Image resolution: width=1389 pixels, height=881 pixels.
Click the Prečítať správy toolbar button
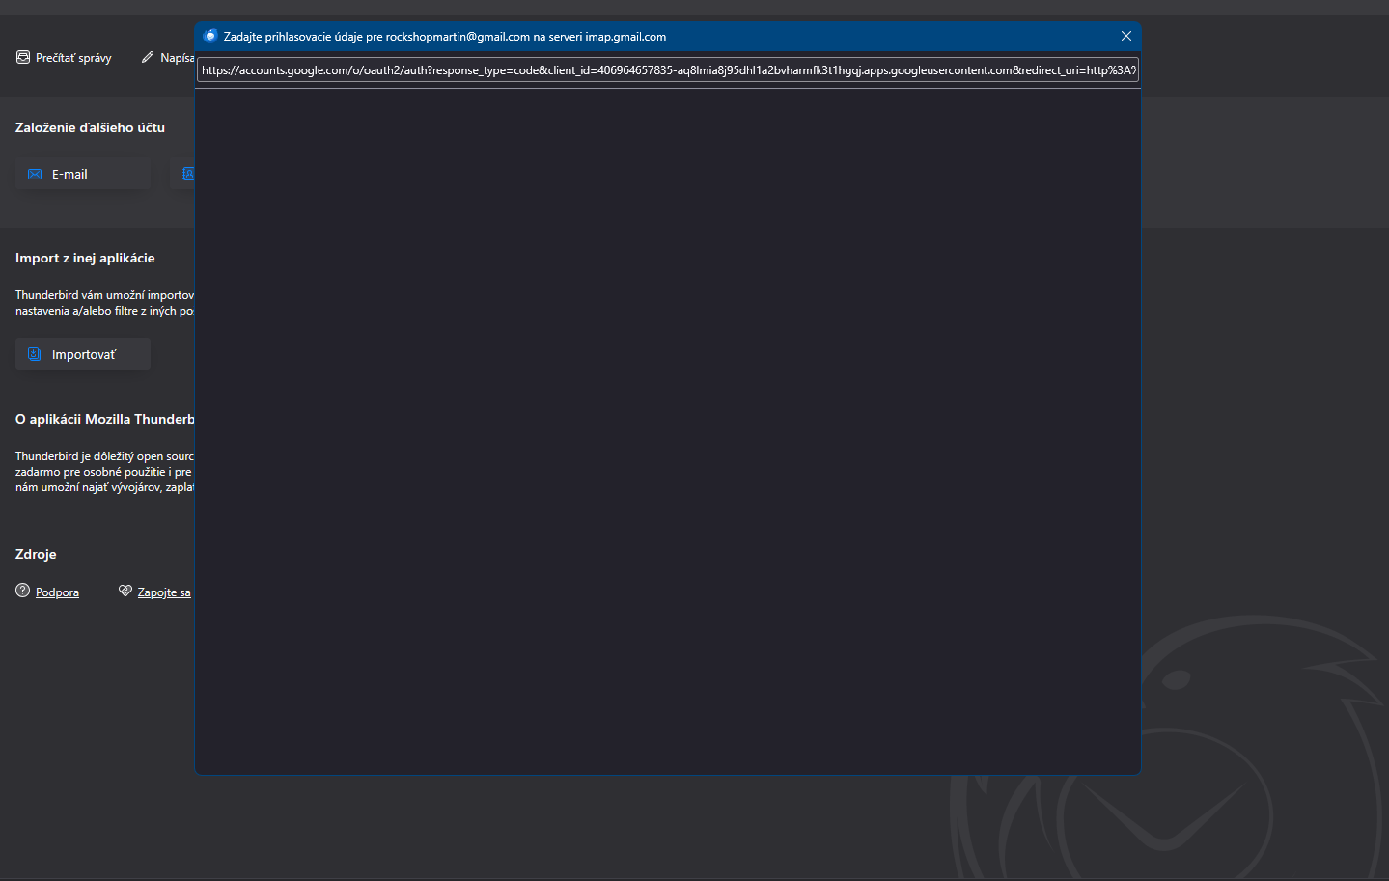pos(64,58)
